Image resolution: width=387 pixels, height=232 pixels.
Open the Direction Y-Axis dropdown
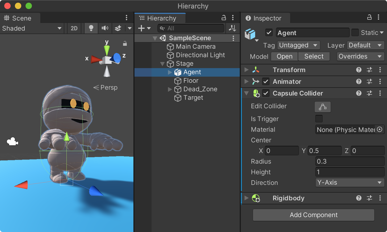point(350,183)
